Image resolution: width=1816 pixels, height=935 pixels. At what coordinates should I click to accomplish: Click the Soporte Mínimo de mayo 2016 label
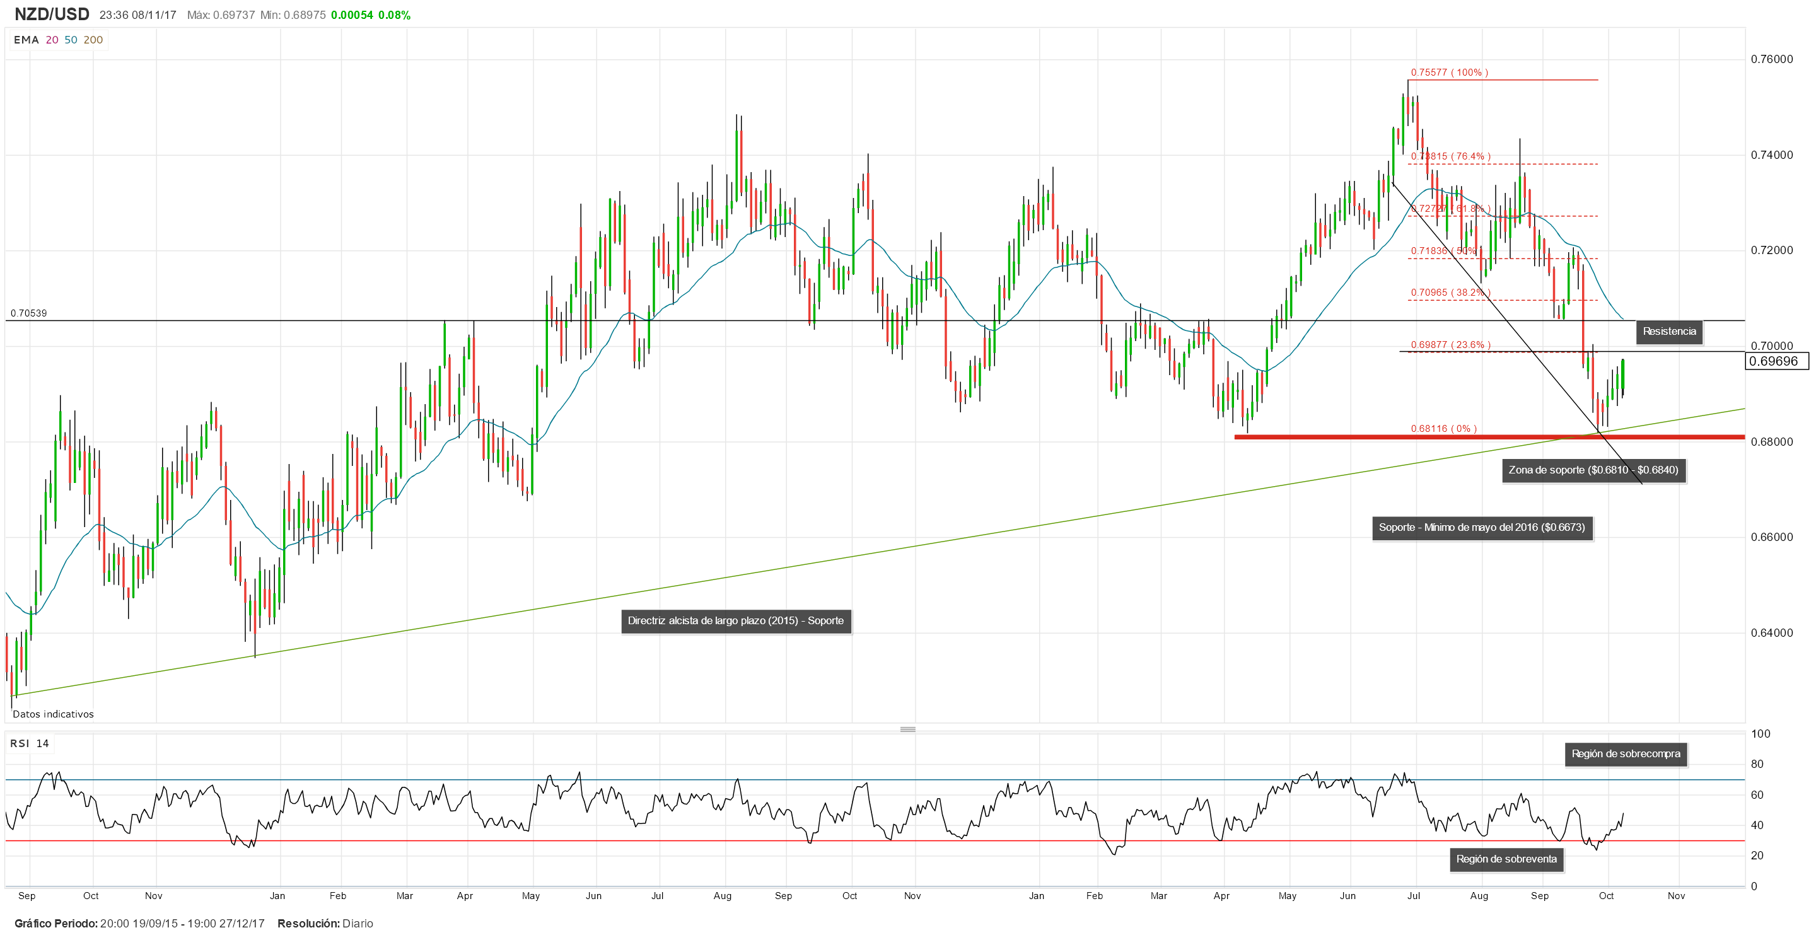[x=1482, y=528]
